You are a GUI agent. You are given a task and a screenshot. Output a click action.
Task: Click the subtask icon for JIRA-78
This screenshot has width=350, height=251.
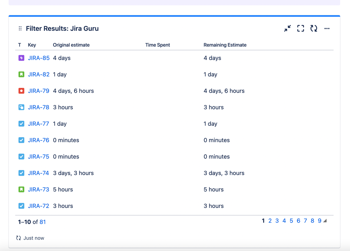(x=21, y=107)
